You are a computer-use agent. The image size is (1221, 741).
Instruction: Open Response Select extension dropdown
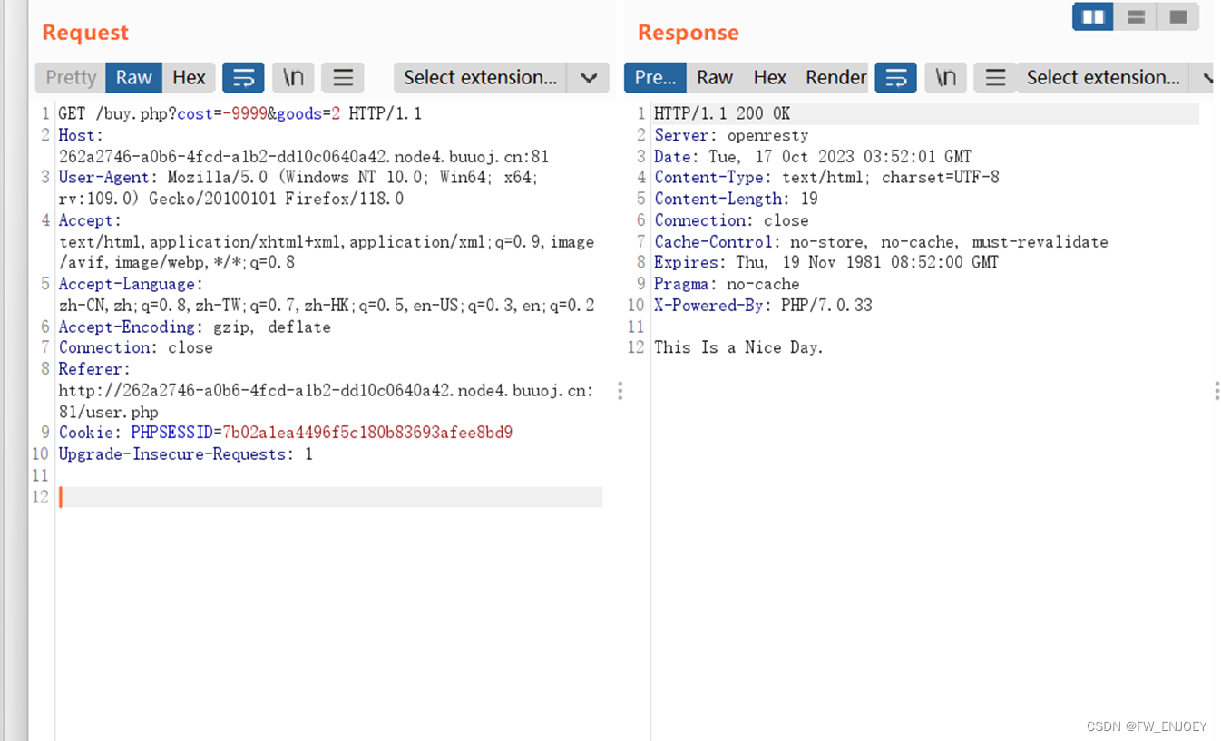point(1103,77)
